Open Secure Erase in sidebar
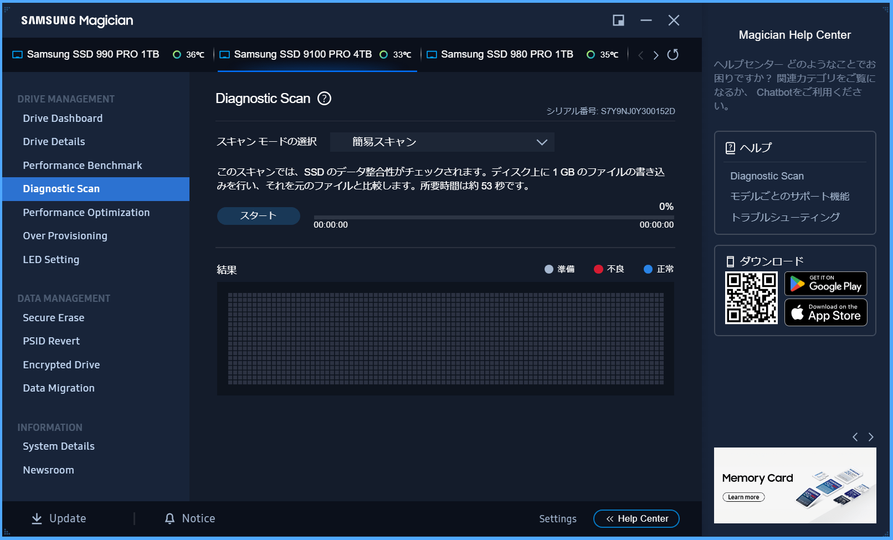 coord(54,318)
